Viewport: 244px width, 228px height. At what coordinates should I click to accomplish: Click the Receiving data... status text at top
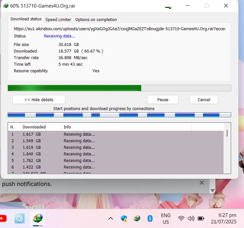(59, 36)
